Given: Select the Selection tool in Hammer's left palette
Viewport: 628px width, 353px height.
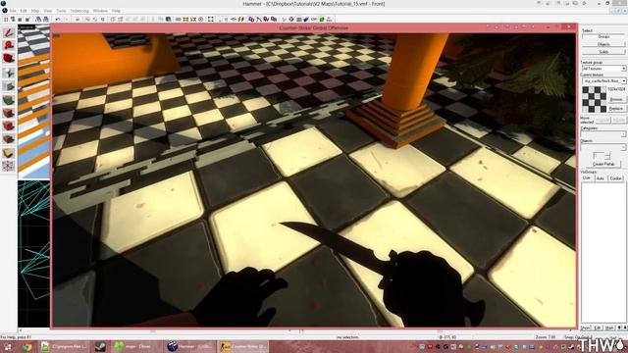Looking at the screenshot, I should pos(9,32).
